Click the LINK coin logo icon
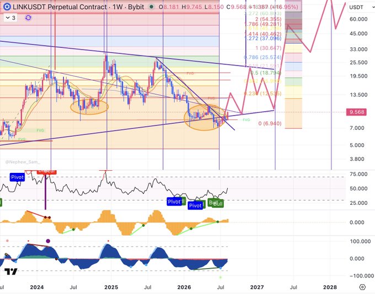This screenshot has height=294, width=375. (7, 7)
